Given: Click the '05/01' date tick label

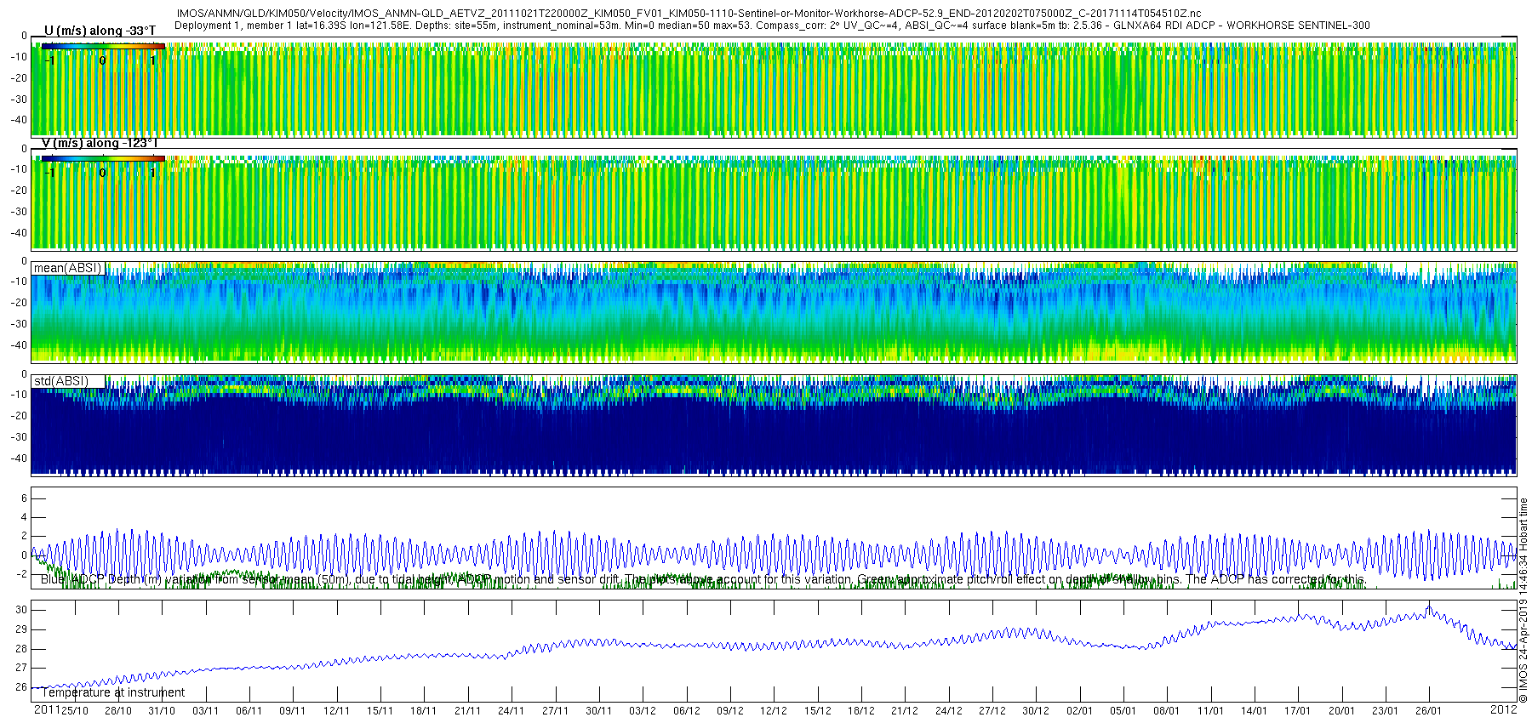Looking at the screenshot, I should click(x=1123, y=711).
